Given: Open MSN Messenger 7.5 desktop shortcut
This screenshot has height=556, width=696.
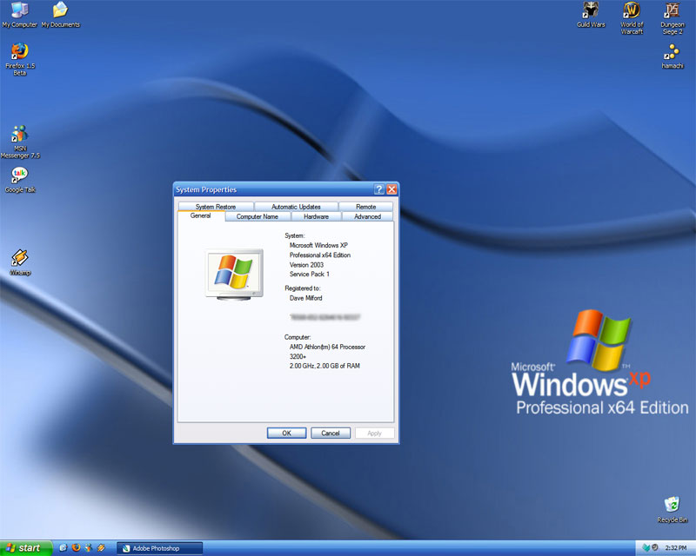Looking at the screenshot, I should pyautogui.click(x=19, y=135).
